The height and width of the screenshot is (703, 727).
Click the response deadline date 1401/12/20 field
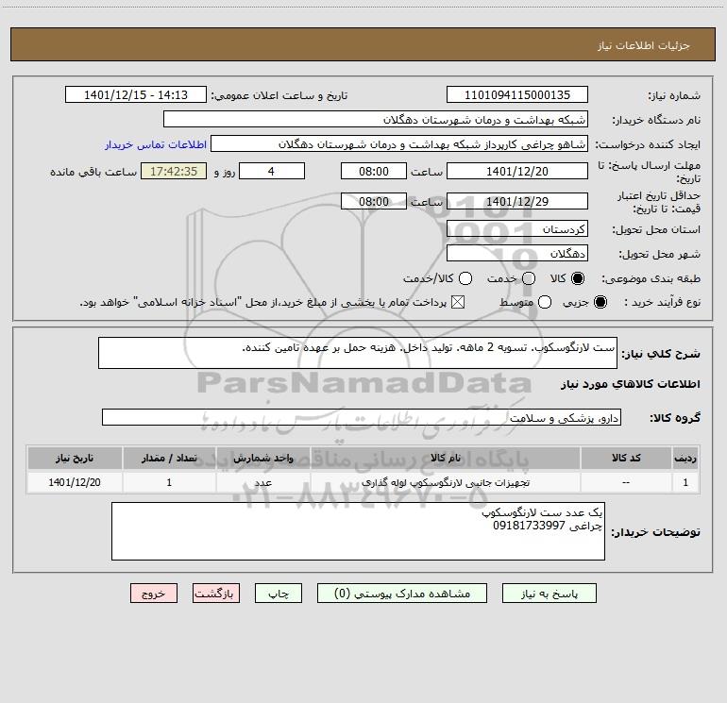tap(517, 171)
